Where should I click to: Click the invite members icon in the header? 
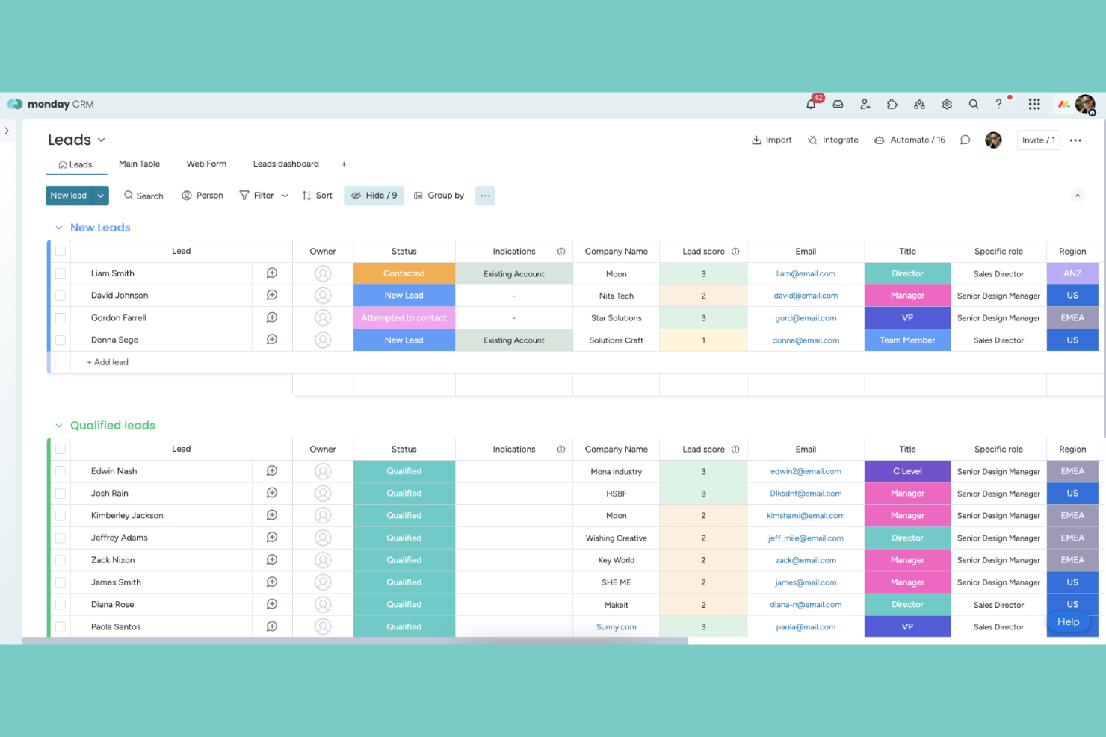[865, 104]
